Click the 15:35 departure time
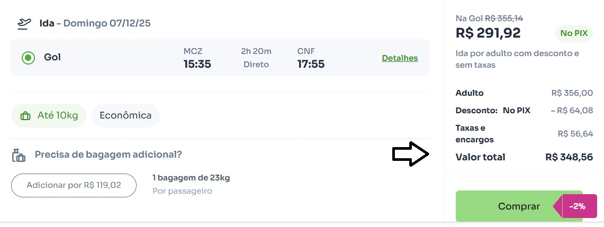 tap(197, 65)
